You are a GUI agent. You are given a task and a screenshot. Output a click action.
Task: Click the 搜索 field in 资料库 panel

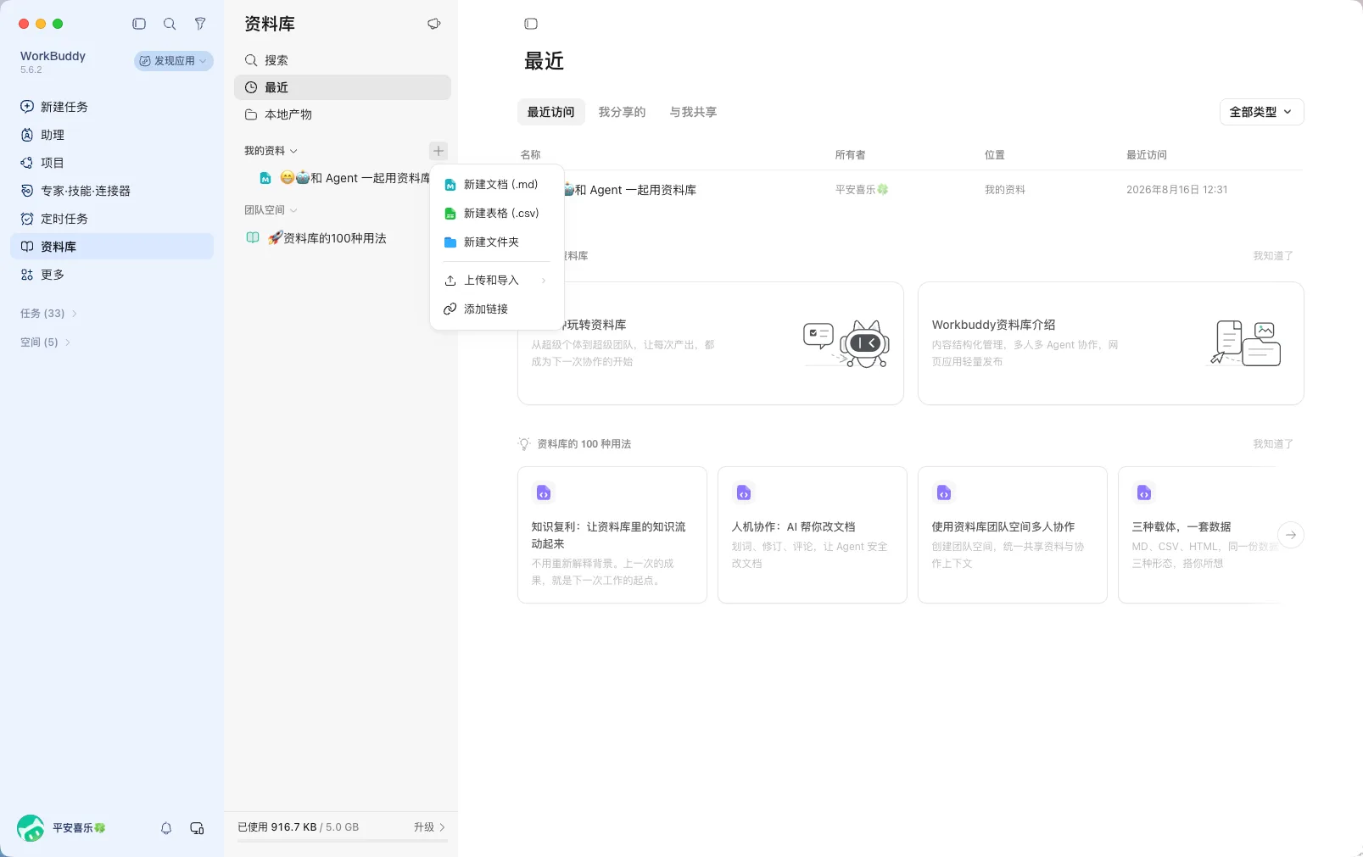[x=343, y=60]
